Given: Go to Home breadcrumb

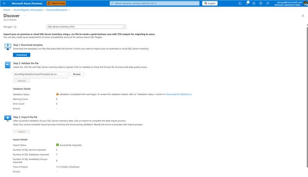Looking at the screenshot, I should pos(7,10).
